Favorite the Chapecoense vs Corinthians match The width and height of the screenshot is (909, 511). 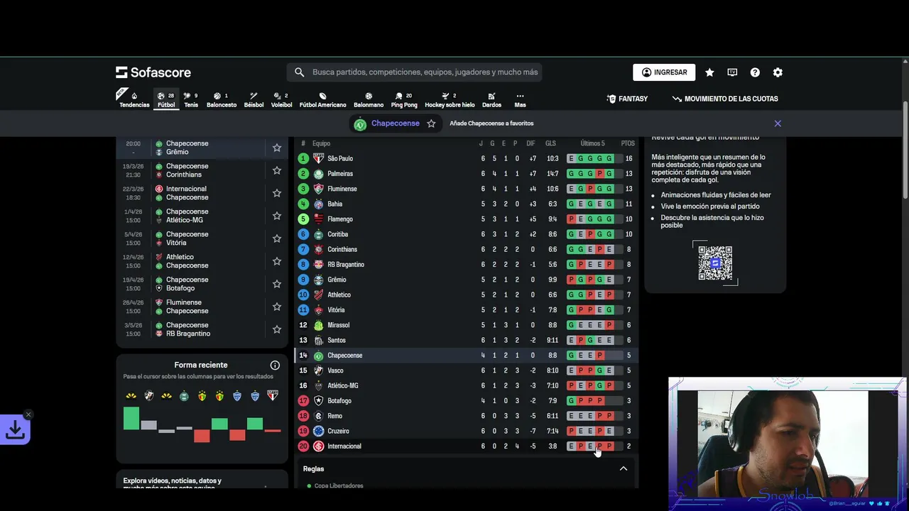[277, 170]
